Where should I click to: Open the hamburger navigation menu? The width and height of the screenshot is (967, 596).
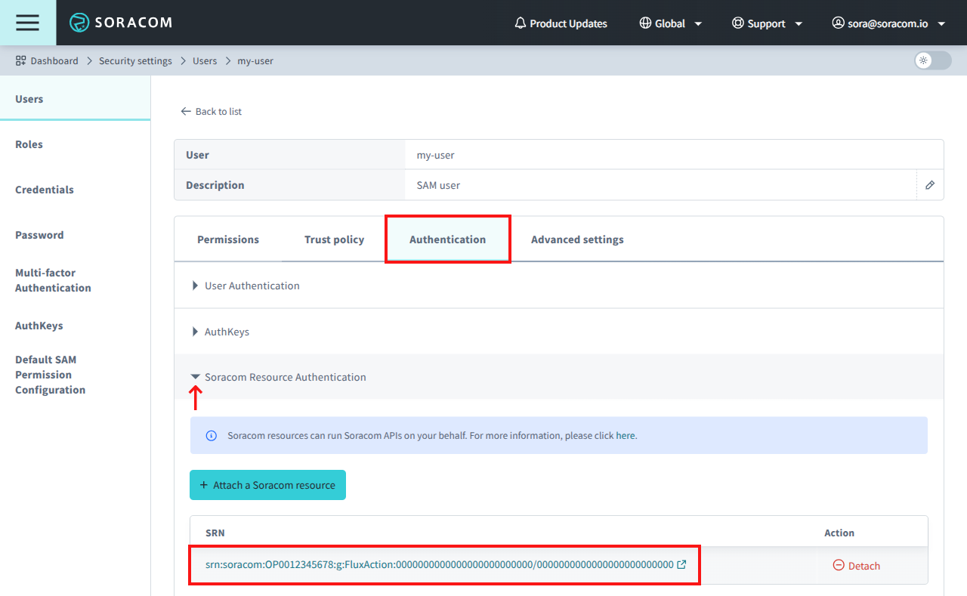pos(27,23)
